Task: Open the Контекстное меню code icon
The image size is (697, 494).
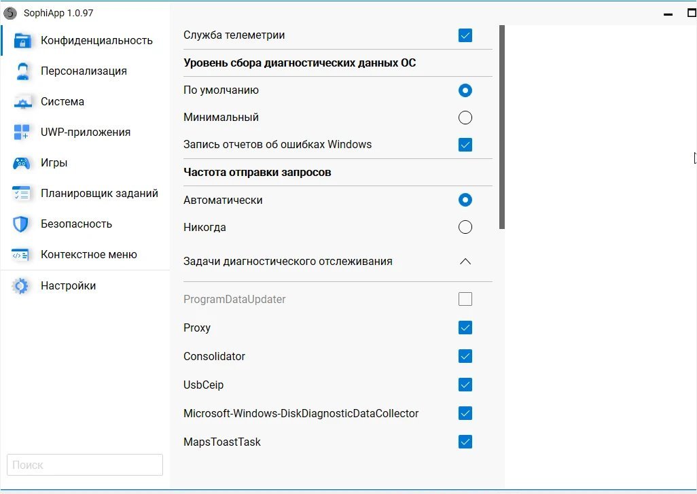Action: (x=22, y=255)
